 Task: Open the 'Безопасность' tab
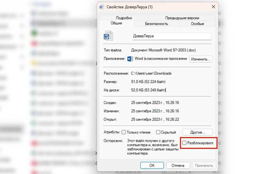click(157, 24)
